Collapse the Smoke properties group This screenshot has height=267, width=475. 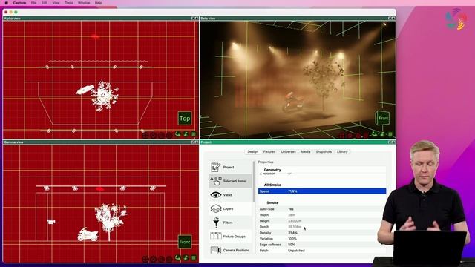click(x=272, y=202)
